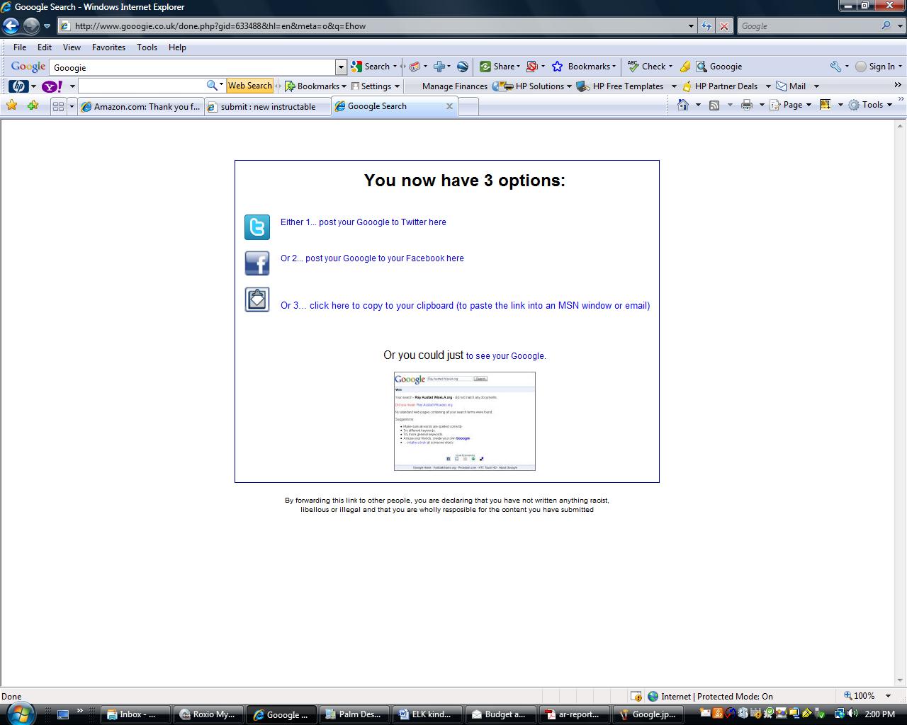The width and height of the screenshot is (907, 725).
Task: Open the File menu
Action: [20, 47]
